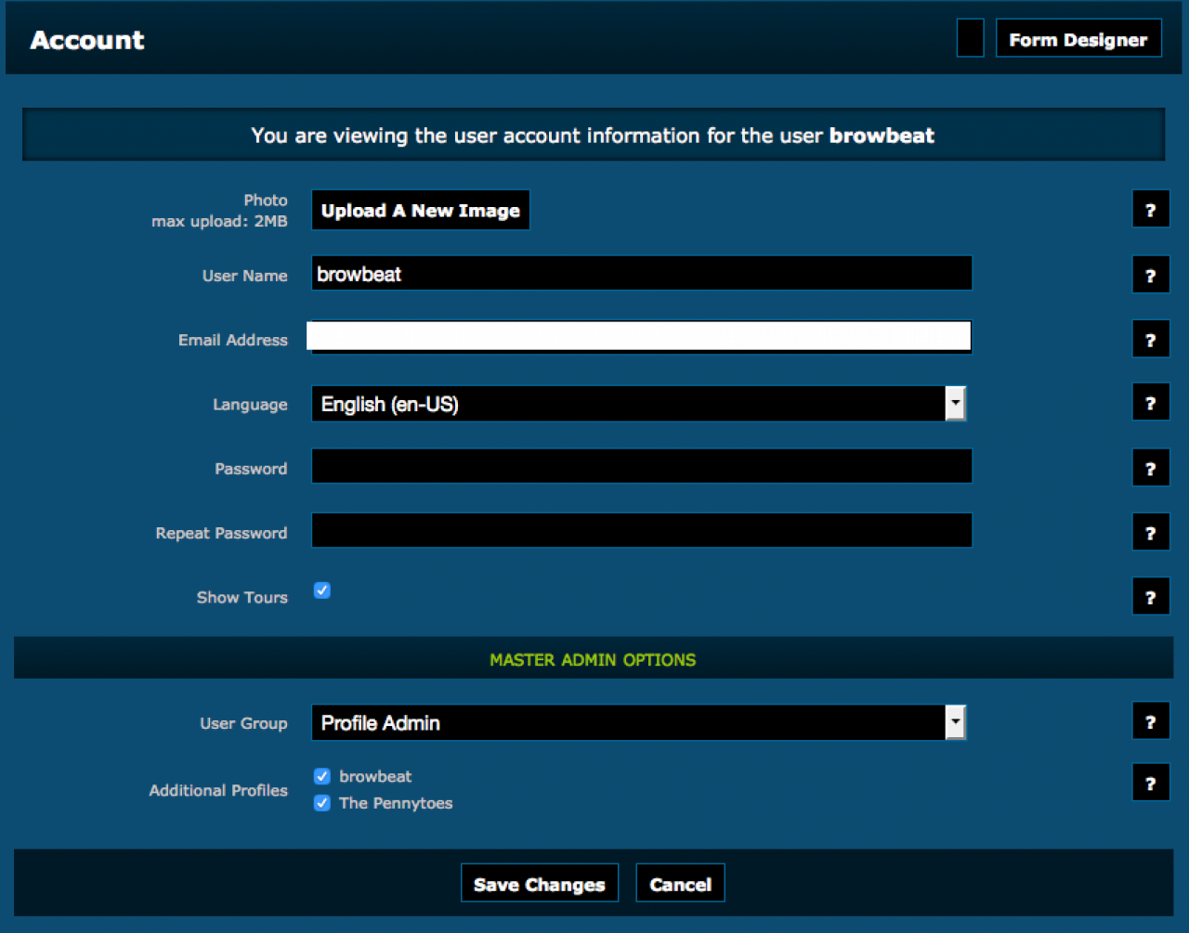
Task: Open help for the Repeat Password field
Action: (1150, 533)
